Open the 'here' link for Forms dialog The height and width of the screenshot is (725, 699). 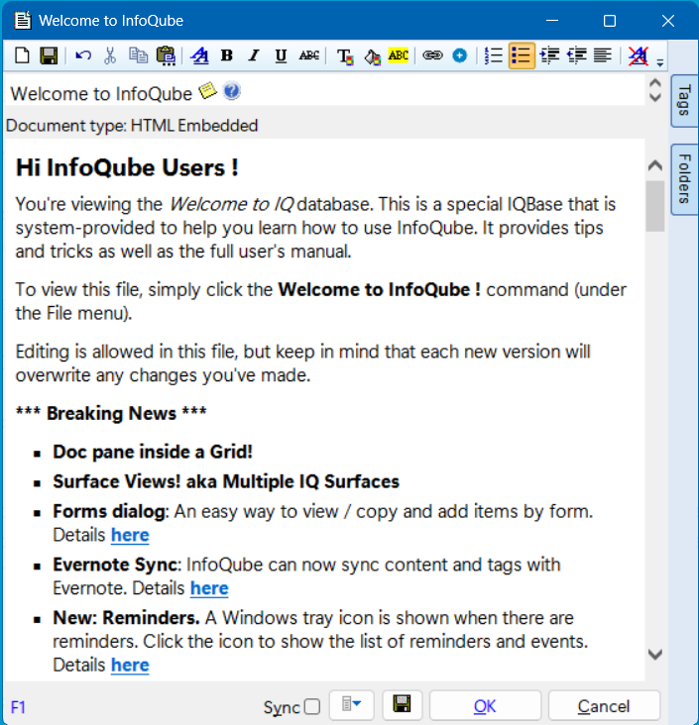click(x=130, y=535)
